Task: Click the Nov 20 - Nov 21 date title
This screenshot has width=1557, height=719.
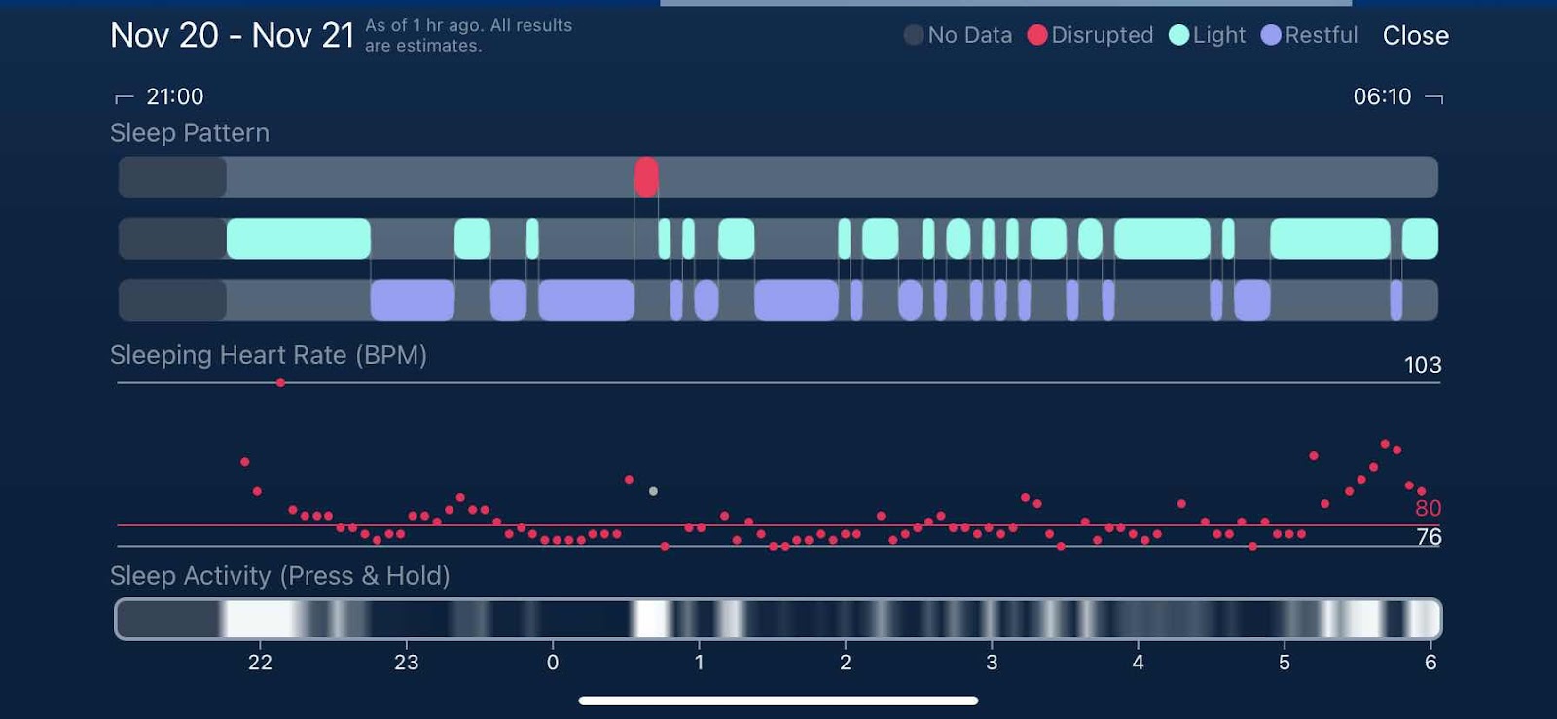Action: pos(233,35)
